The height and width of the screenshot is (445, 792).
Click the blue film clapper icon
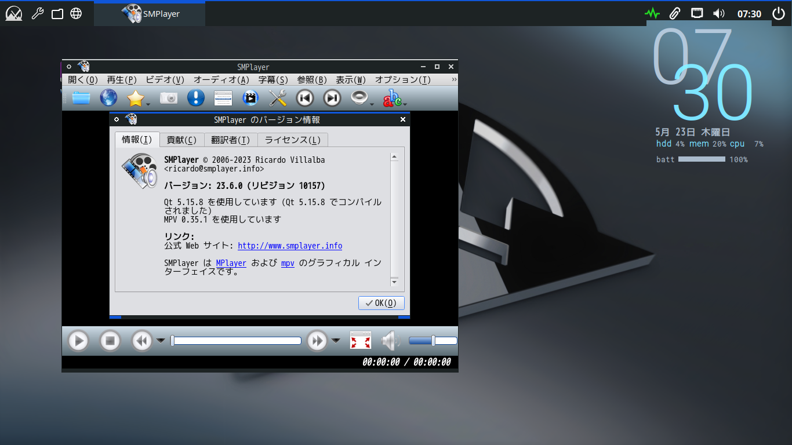coord(250,98)
